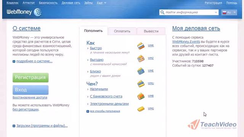Focus the Найти информацию search field
The width and height of the screenshot is (244, 137).
pos(189,12)
